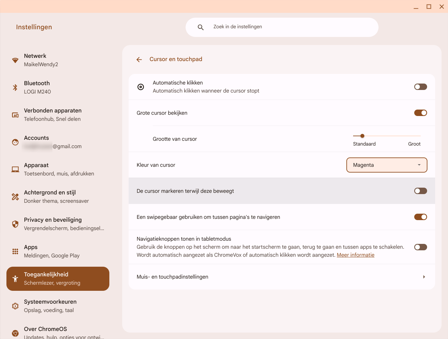This screenshot has width=448, height=339.
Task: Open the Achtergrond en stijl section
Action: point(57,196)
